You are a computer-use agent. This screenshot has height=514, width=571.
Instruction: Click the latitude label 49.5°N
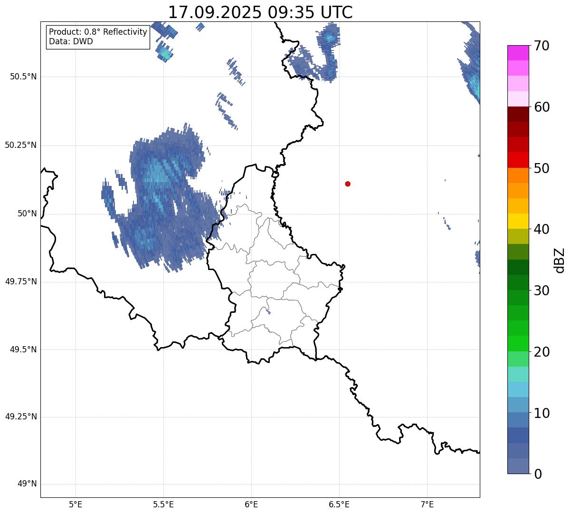pyautogui.click(x=23, y=349)
